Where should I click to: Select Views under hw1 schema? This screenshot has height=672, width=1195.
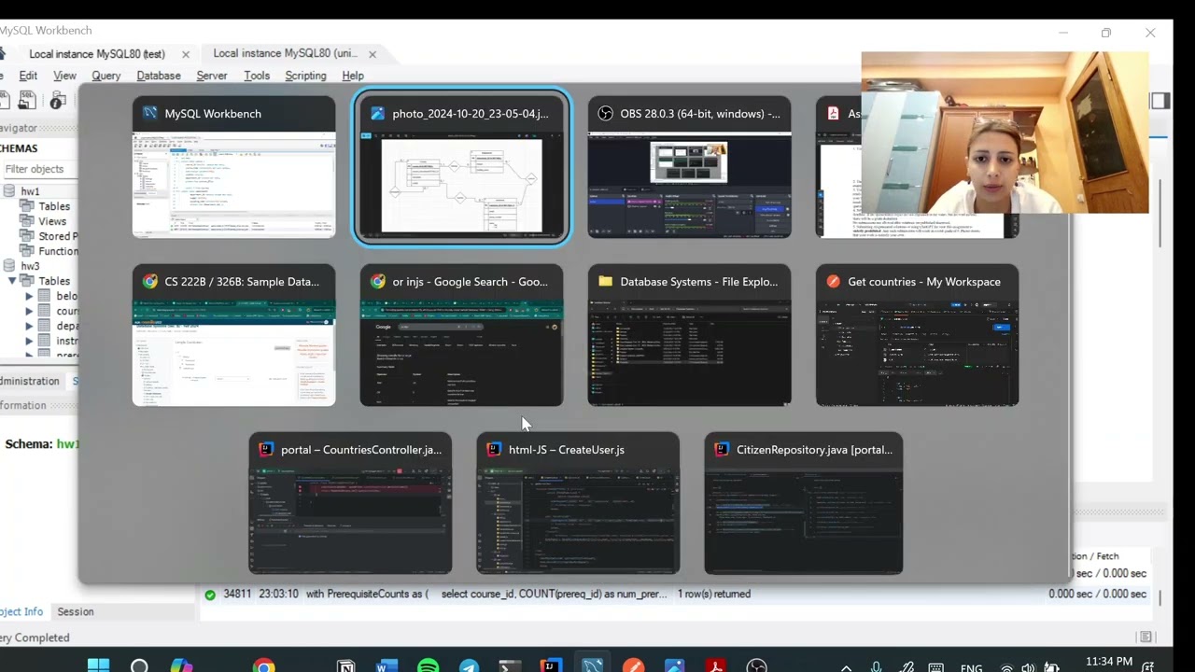[52, 221]
